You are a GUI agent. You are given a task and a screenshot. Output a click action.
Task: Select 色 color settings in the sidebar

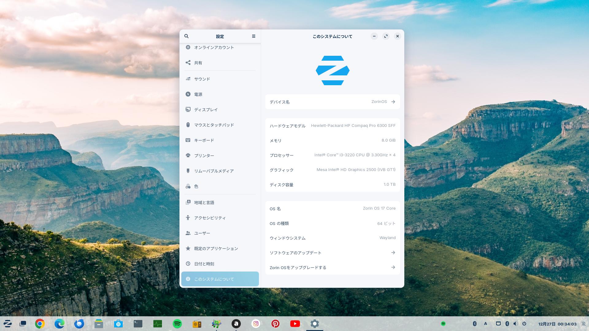[220, 186]
